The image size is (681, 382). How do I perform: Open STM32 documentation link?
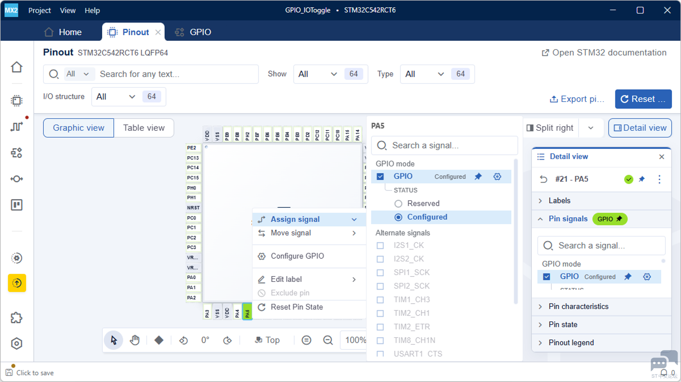[x=604, y=53]
